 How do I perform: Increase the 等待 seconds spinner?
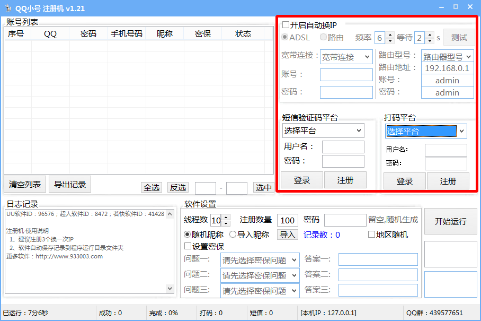click(430, 34)
